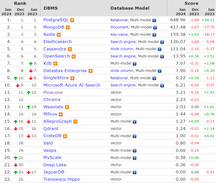The width and height of the screenshot is (216, 183).
Task: Open the Vespa link
Action: [x=50, y=151]
